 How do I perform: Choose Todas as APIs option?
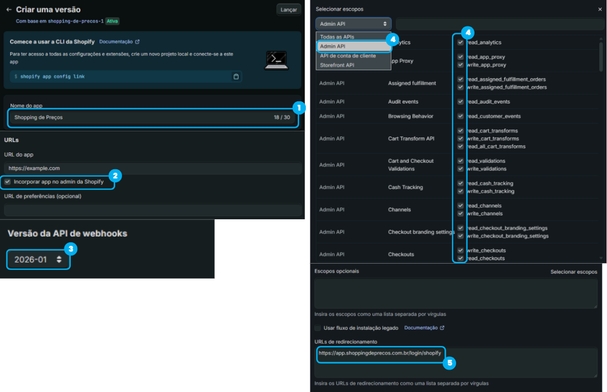[354, 37]
